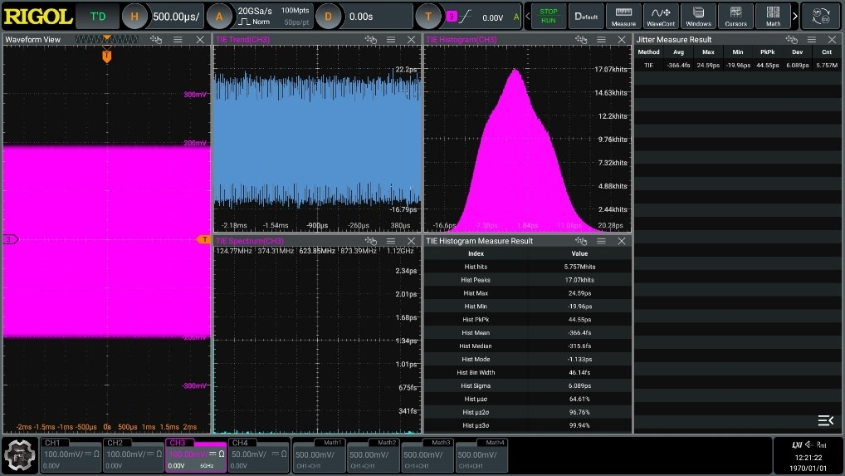
Task: Click the channel 3 ground level marker
Action: (10, 238)
